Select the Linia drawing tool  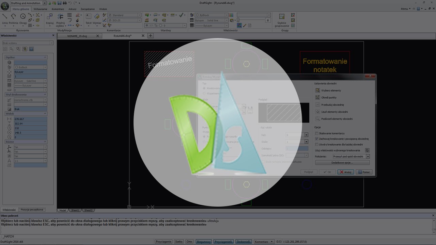[5, 18]
